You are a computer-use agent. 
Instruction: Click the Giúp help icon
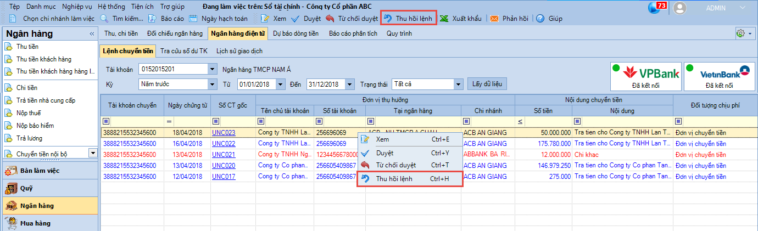pos(540,19)
